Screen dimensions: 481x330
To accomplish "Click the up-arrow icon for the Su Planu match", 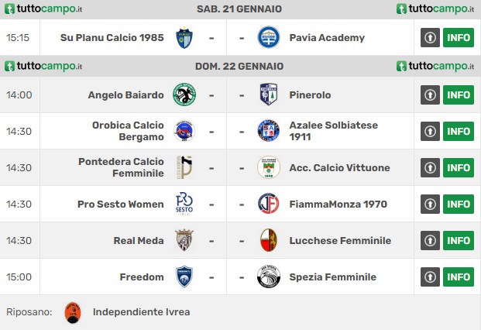I will [x=430, y=37].
